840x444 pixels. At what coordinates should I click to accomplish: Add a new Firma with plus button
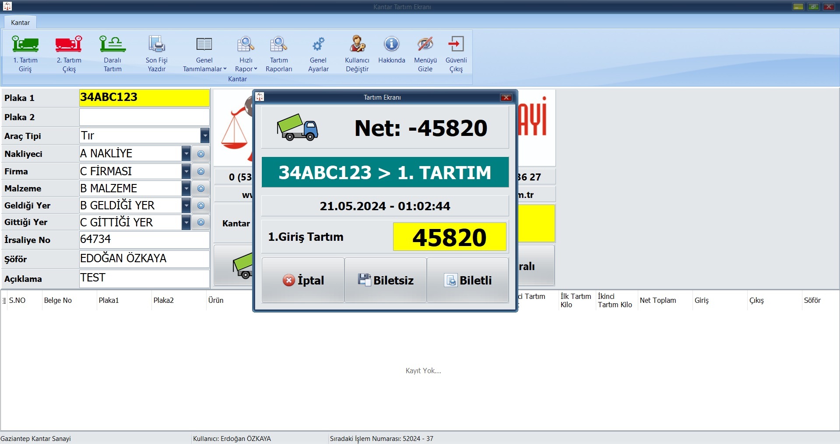point(201,171)
